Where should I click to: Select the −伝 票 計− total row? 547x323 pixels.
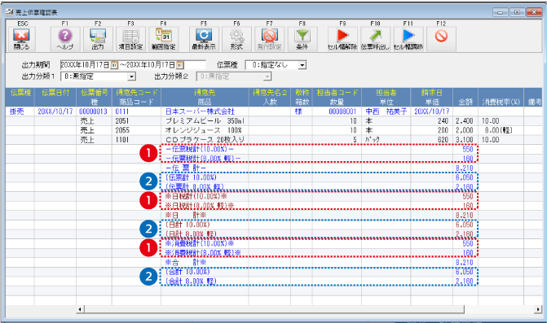(274, 168)
